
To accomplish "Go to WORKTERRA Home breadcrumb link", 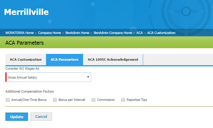I will [x=19, y=33].
